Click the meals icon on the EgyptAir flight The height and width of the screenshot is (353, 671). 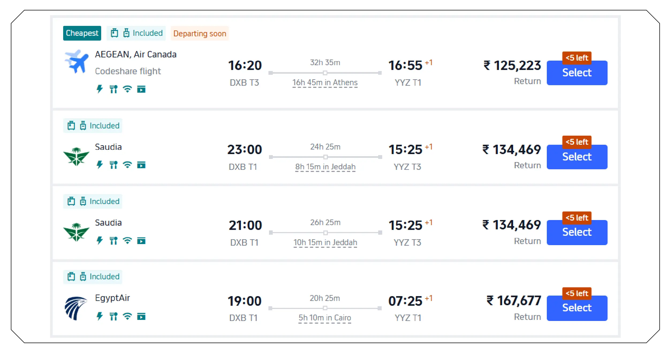tap(114, 316)
